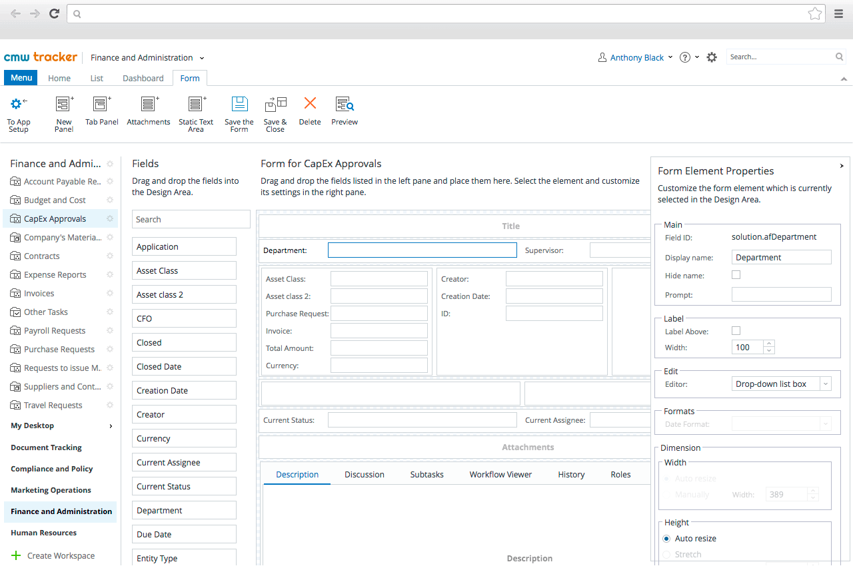Select Auto resize height radio button
Screen dimensions: 853x572
[x=666, y=538]
